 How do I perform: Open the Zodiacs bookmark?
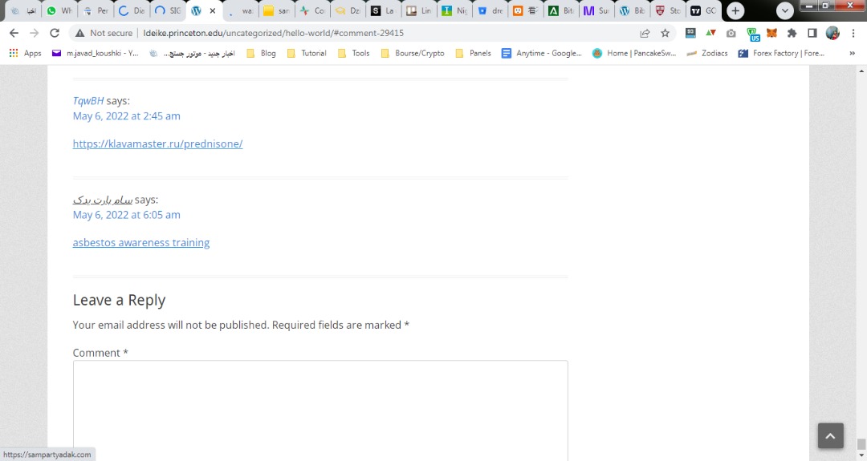pyautogui.click(x=707, y=53)
